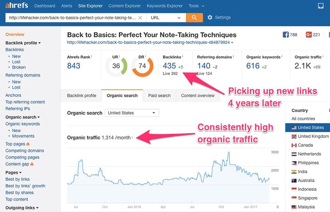Click the Settings gear icon

click(210, 18)
